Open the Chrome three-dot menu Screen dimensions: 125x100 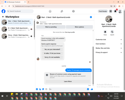123,6
